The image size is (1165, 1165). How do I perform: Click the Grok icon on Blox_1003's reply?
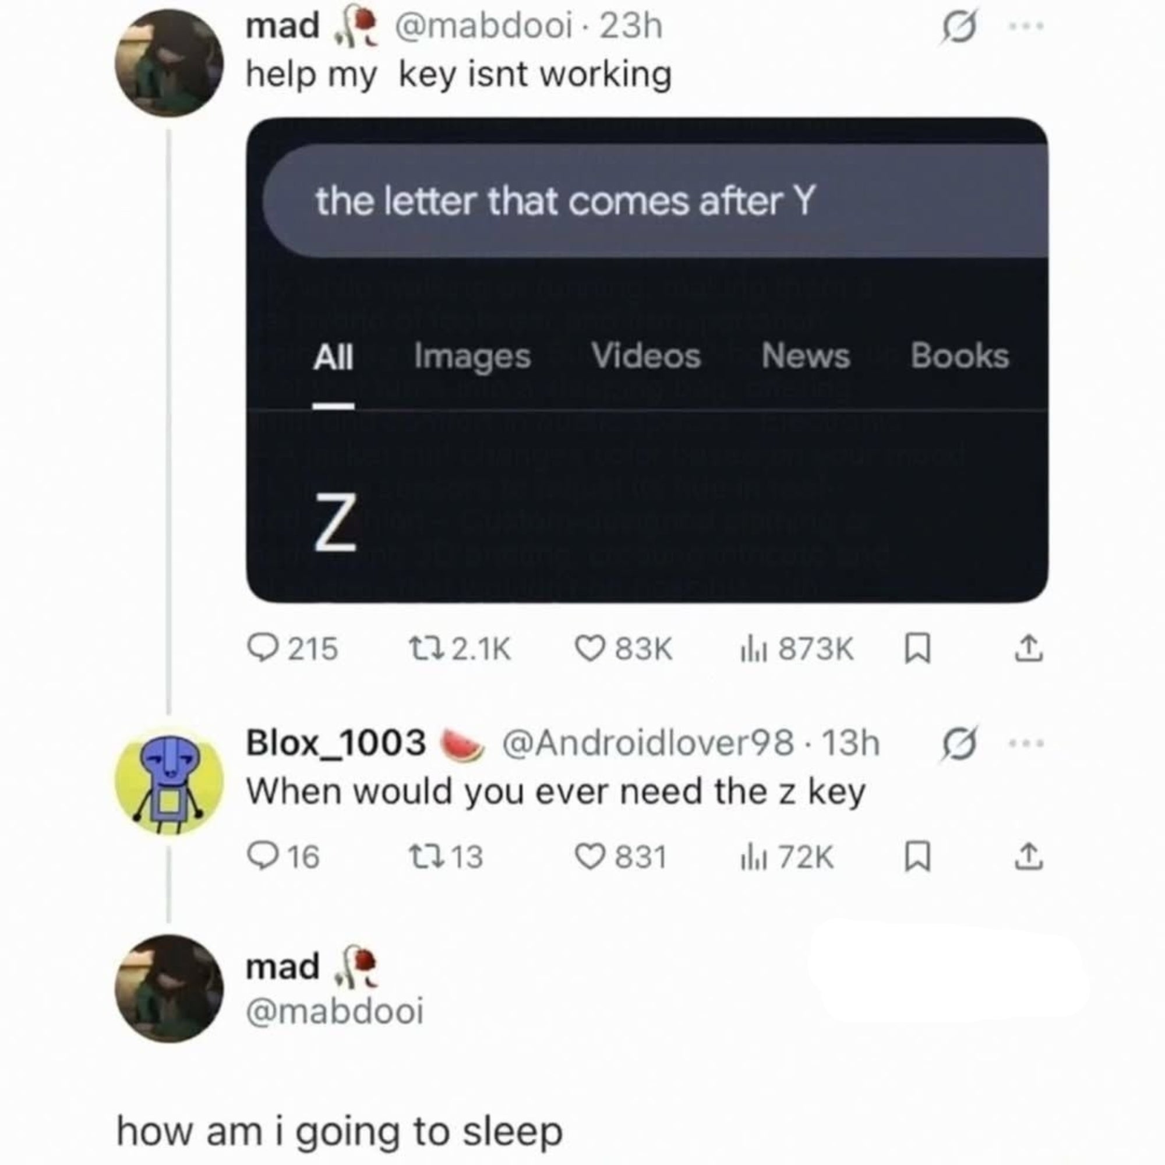click(958, 743)
